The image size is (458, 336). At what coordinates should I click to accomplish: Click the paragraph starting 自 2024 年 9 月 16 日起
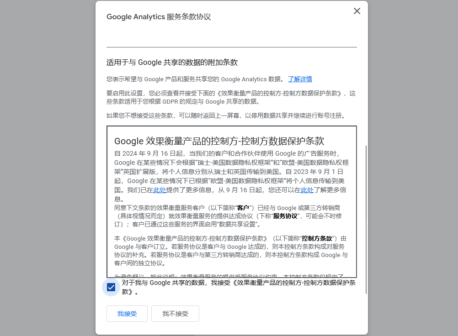[231, 176]
